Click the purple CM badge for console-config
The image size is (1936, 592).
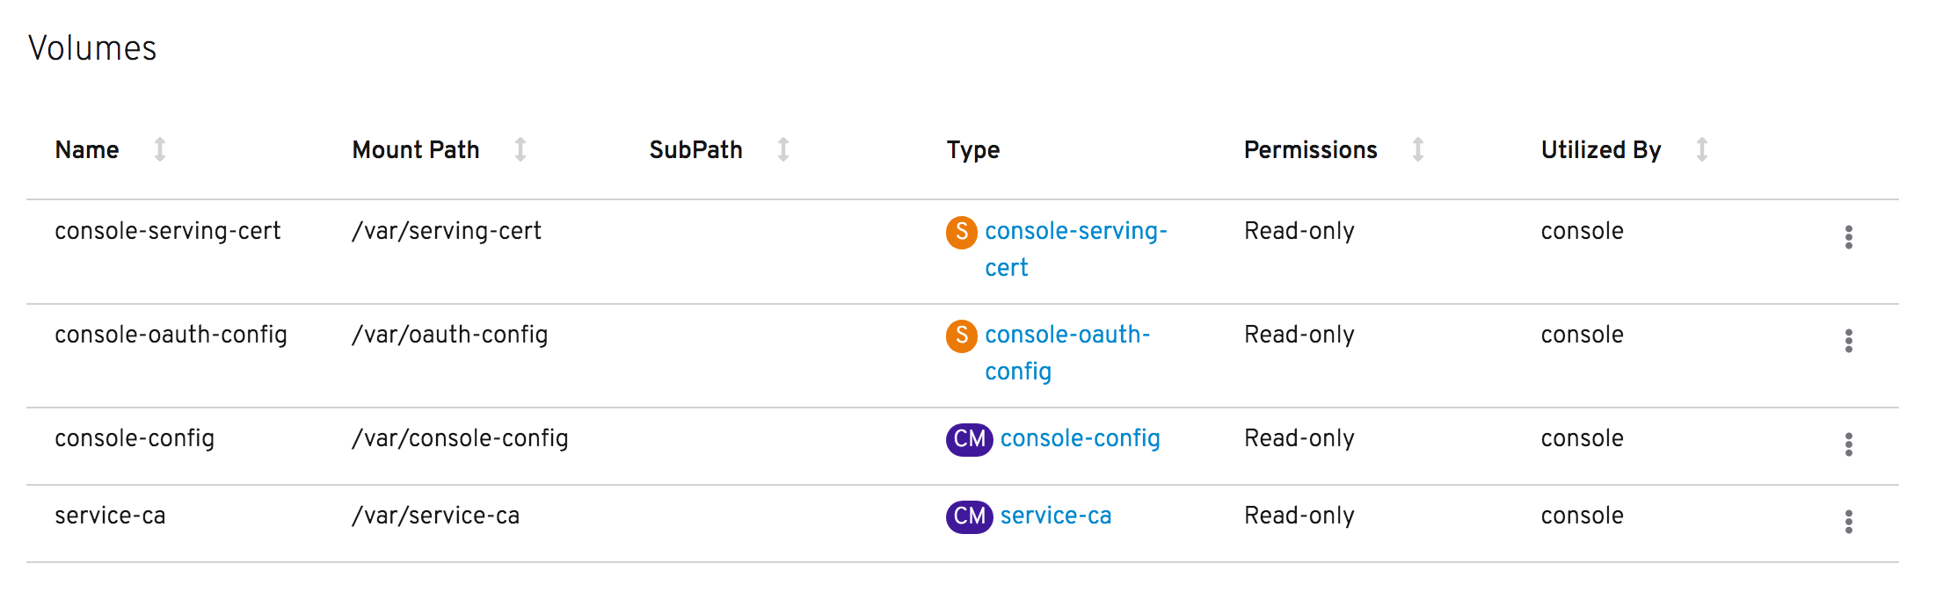[969, 439]
